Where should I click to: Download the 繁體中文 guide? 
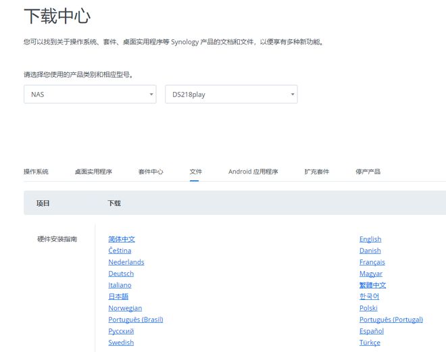click(373, 285)
